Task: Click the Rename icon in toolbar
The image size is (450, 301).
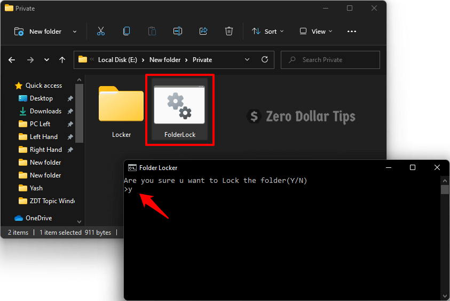Action: [178, 31]
